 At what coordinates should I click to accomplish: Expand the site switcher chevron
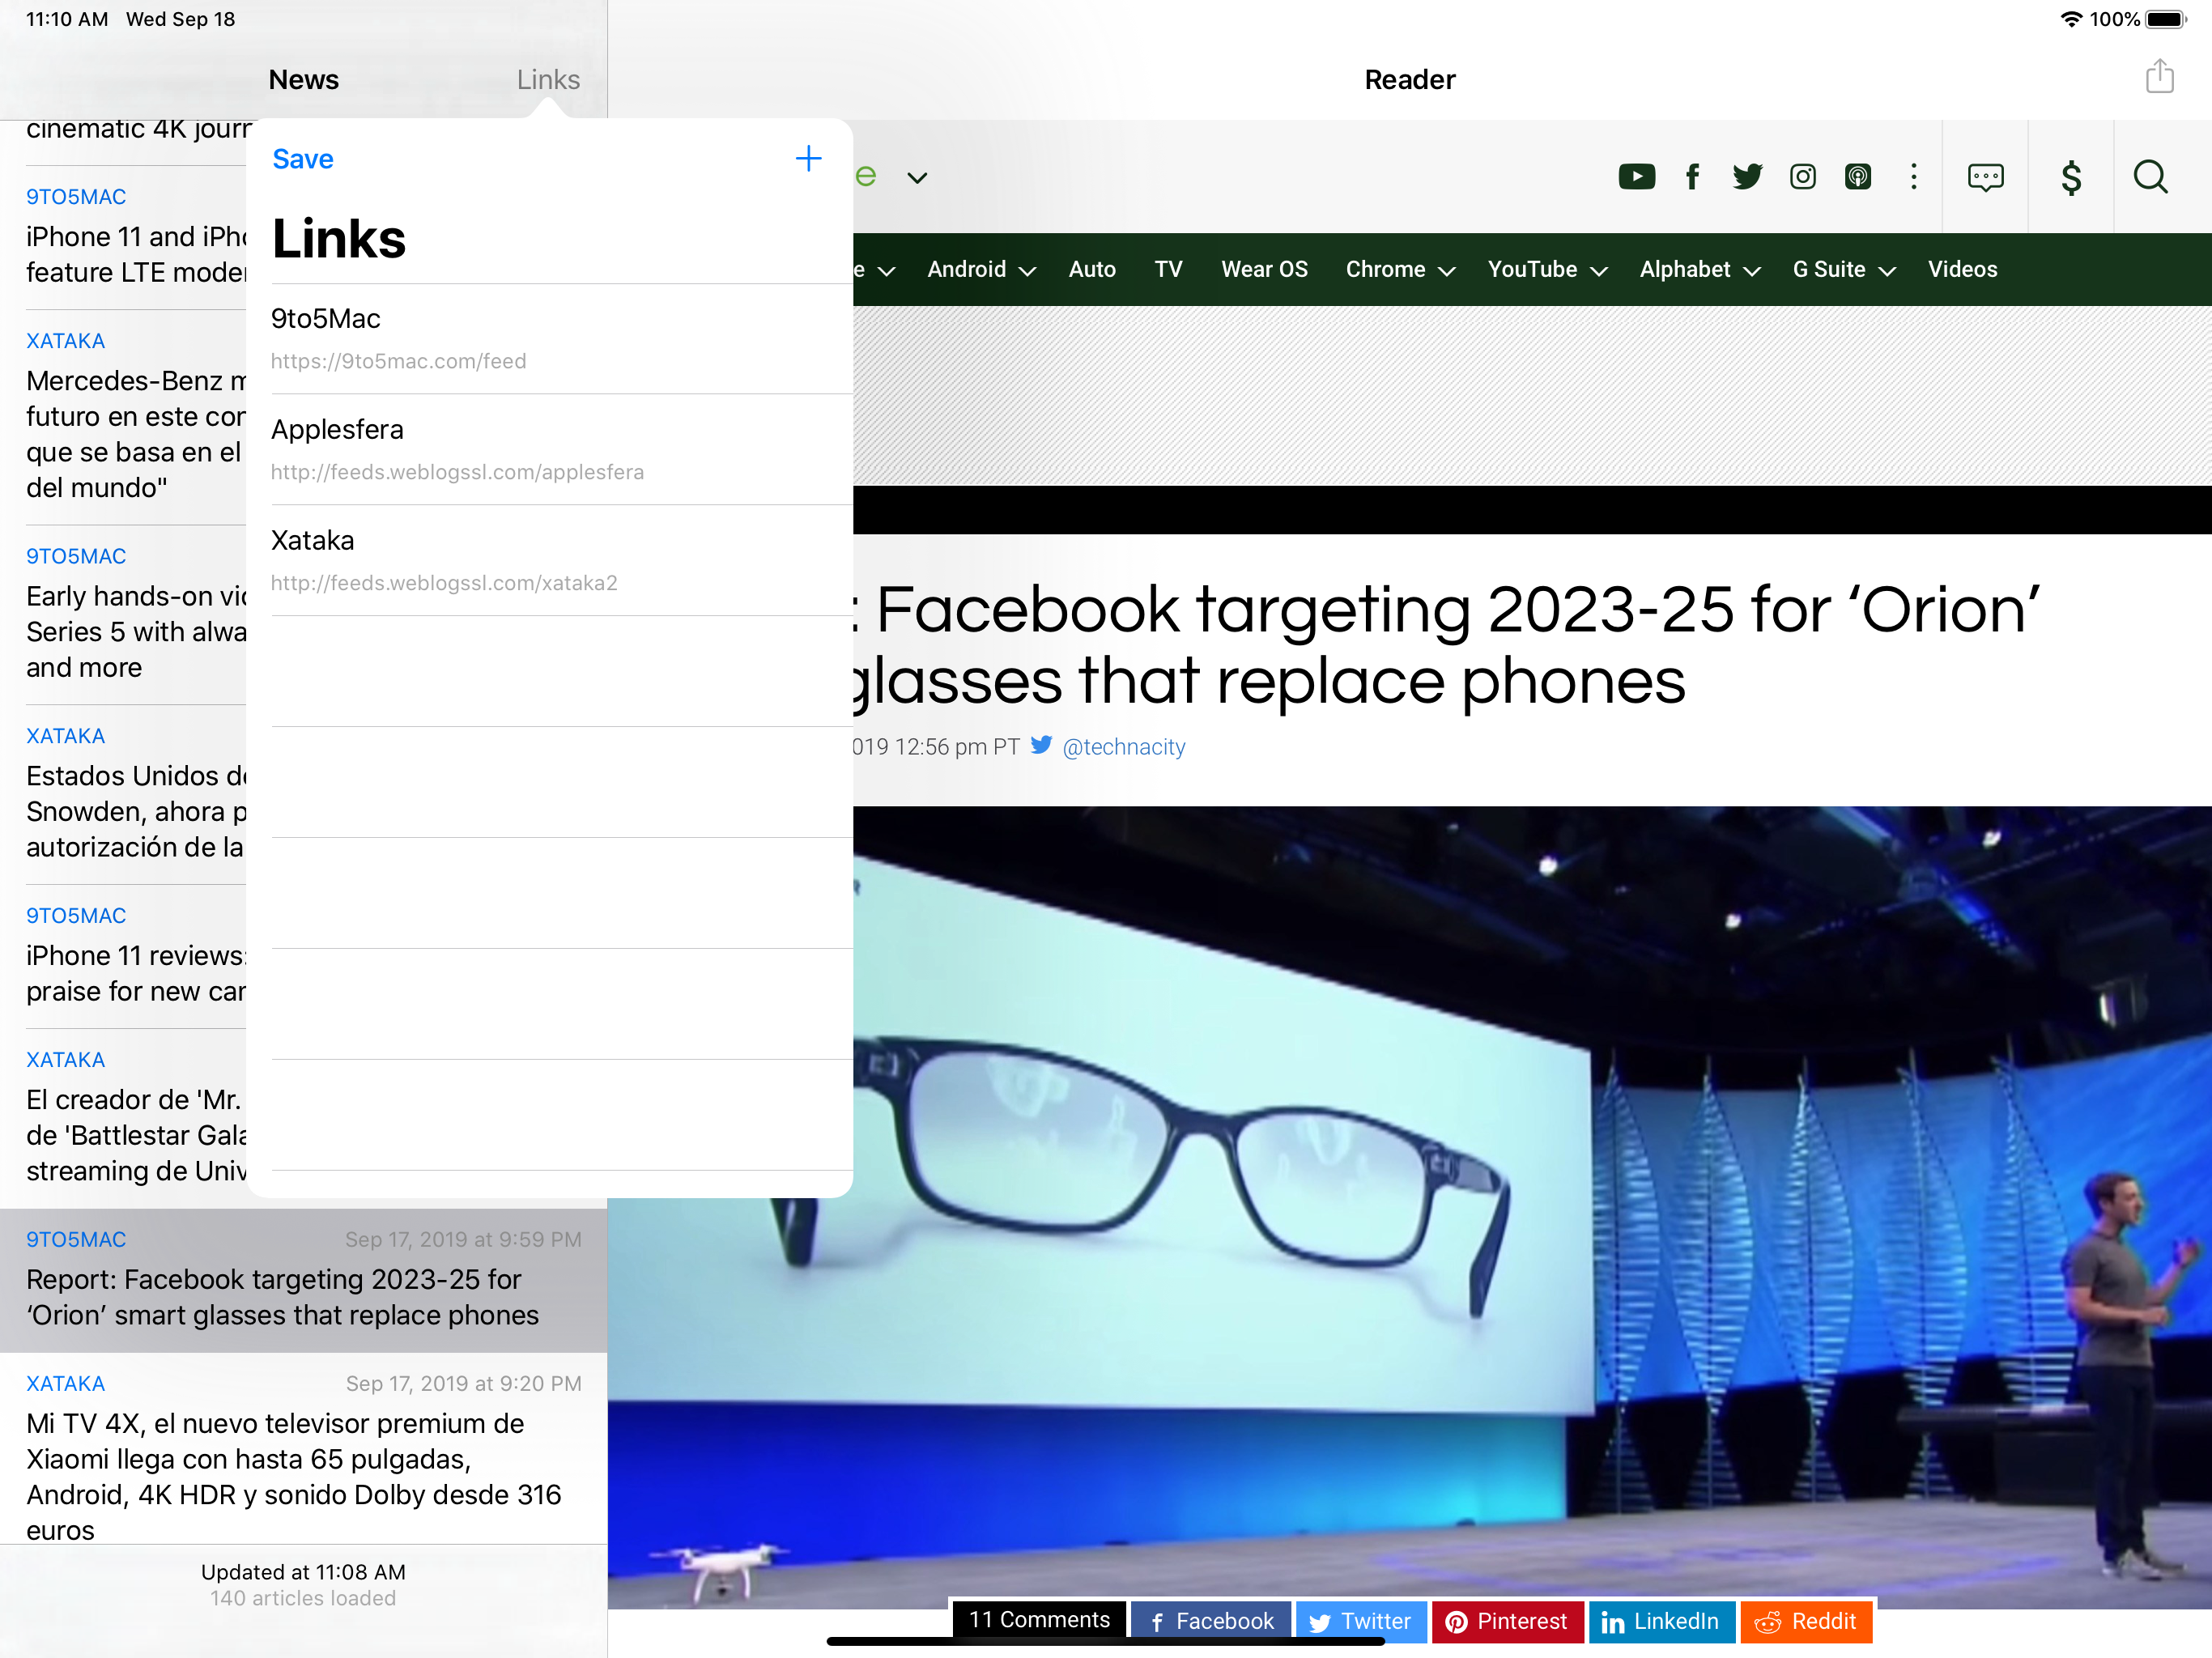pyautogui.click(x=917, y=178)
